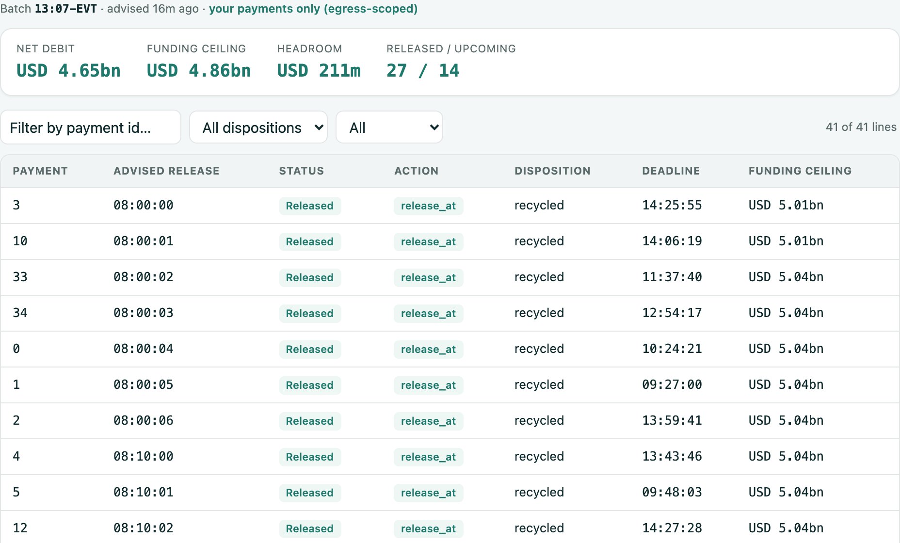This screenshot has width=900, height=543.
Task: Click the FUNDING CEILING table column header
Action: [x=800, y=171]
